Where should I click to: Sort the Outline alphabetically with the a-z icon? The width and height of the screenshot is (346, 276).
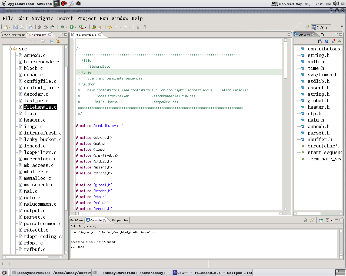(x=320, y=41)
